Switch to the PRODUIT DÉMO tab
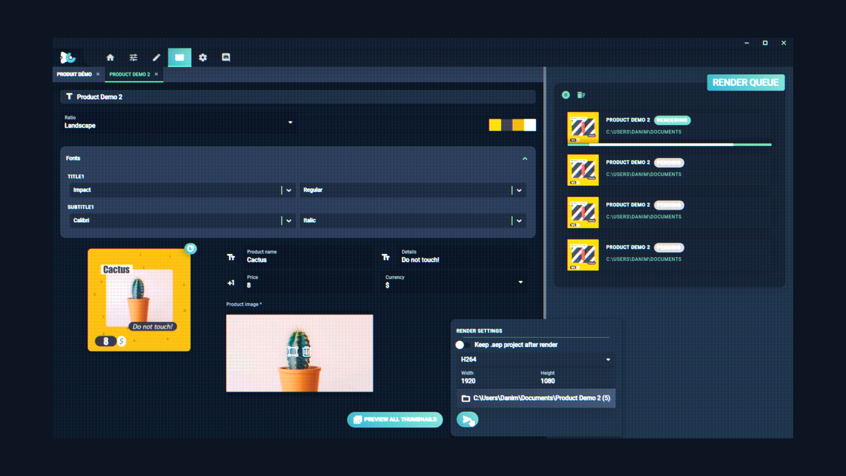The width and height of the screenshot is (846, 476). point(74,74)
